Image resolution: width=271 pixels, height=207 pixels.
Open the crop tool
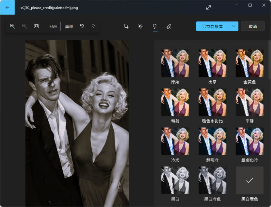click(x=126, y=26)
